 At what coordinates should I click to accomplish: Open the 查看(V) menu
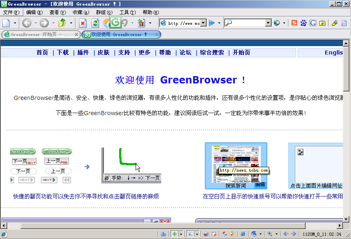pos(58,12)
